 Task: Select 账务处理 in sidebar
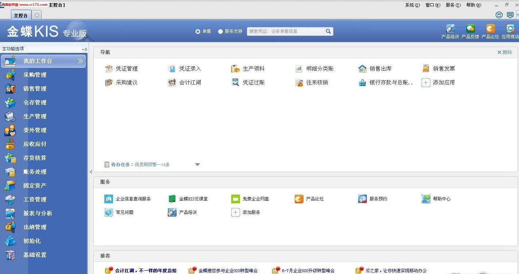[x=44, y=172]
